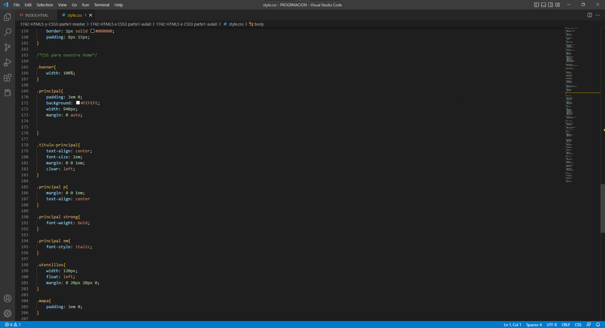The height and width of the screenshot is (328, 605).
Task: Click the clear: left; declaration
Action: [61, 169]
